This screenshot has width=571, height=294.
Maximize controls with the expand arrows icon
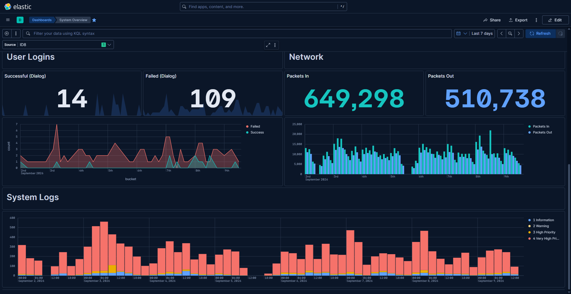(268, 45)
